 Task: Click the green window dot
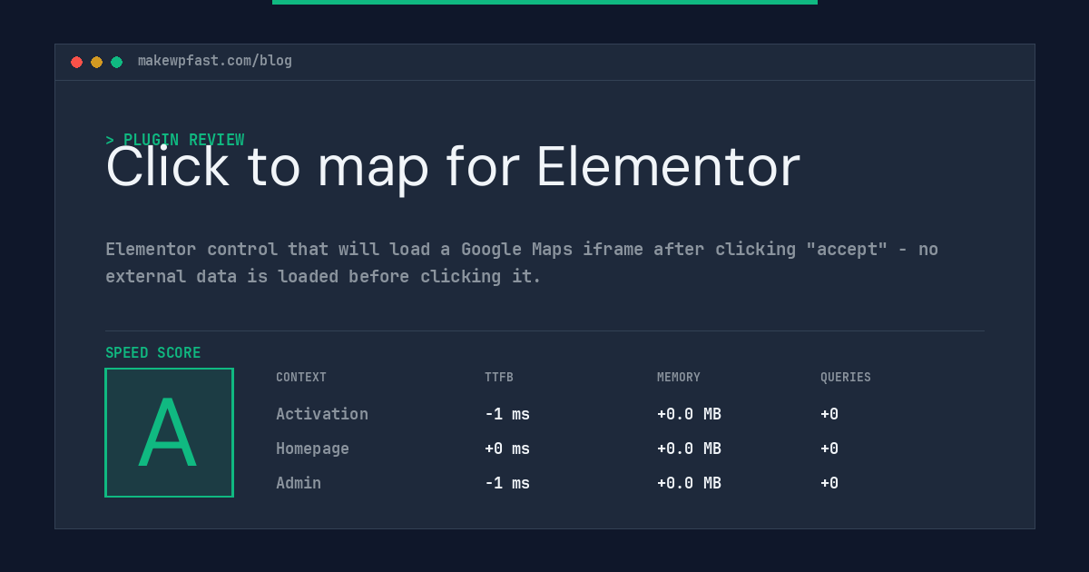click(x=116, y=62)
